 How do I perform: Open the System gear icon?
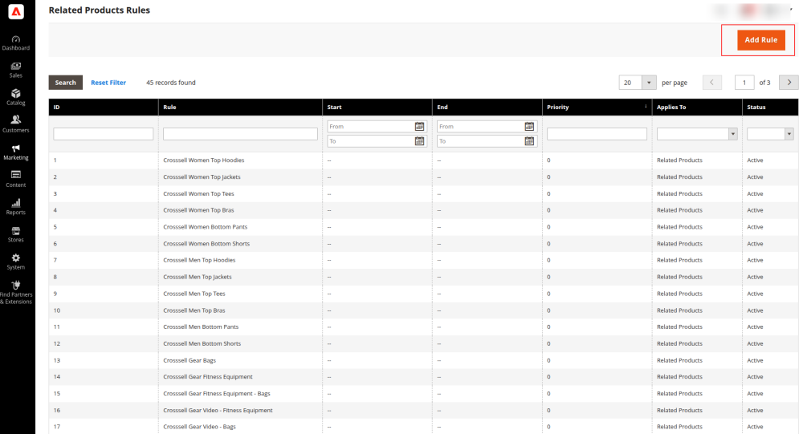pos(16,258)
